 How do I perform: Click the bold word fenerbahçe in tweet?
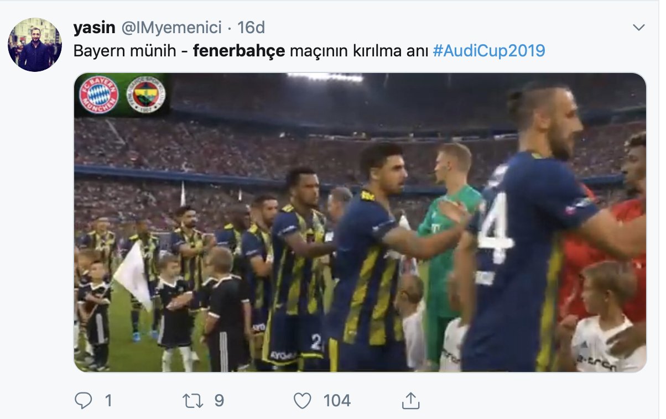coord(239,51)
